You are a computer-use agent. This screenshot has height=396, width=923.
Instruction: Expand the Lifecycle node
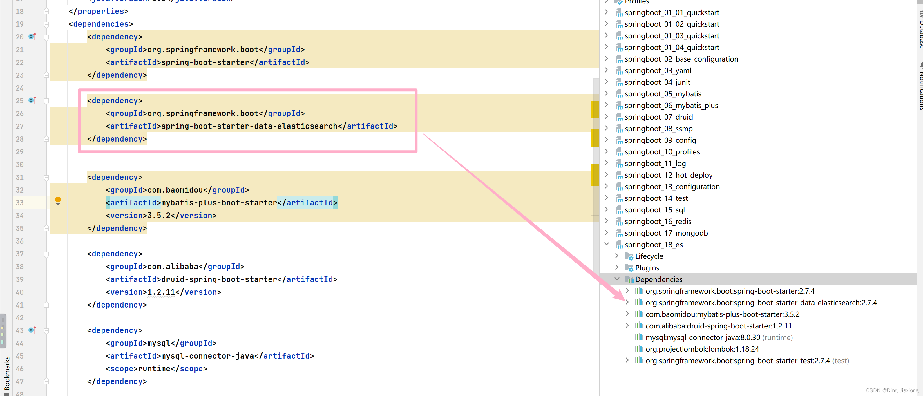coord(617,256)
